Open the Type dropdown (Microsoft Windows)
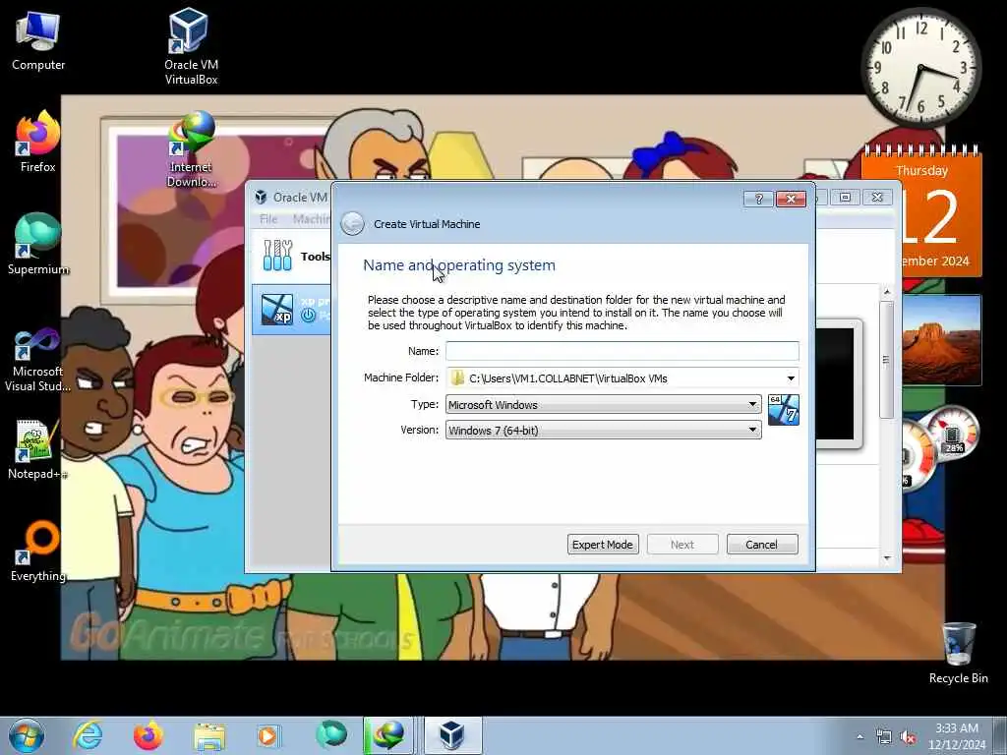This screenshot has width=1007, height=755. (x=603, y=404)
